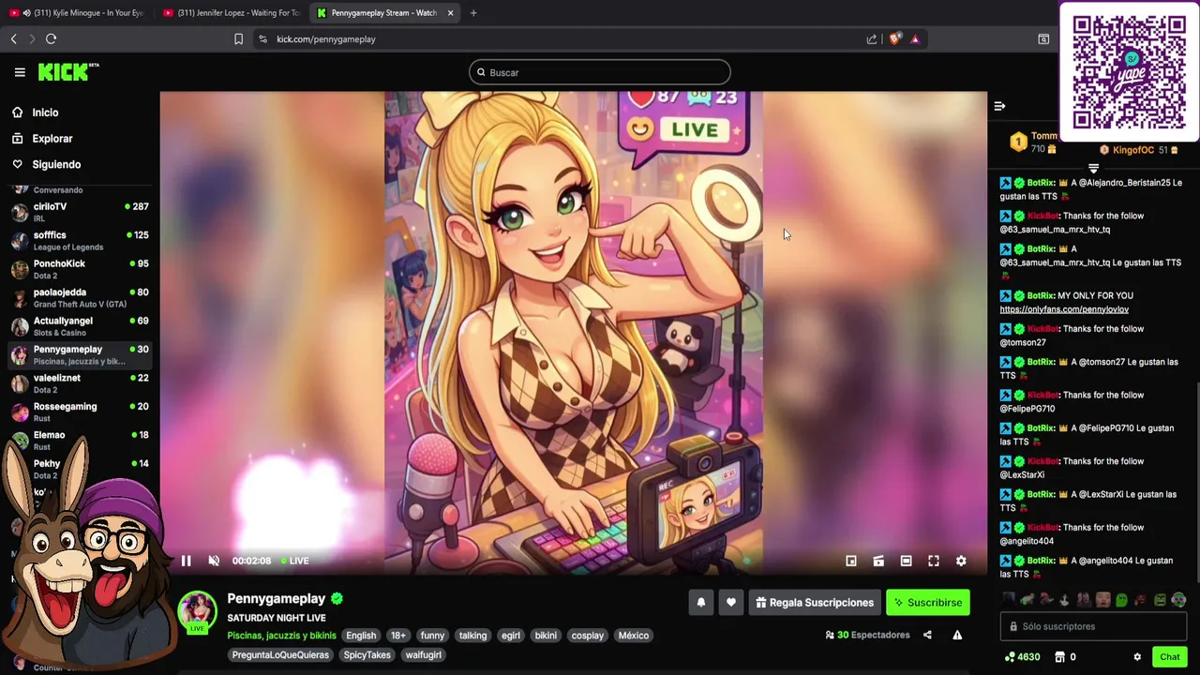Image resolution: width=1200 pixels, height=675 pixels.
Task: Open video player settings gear
Action: coord(961,561)
